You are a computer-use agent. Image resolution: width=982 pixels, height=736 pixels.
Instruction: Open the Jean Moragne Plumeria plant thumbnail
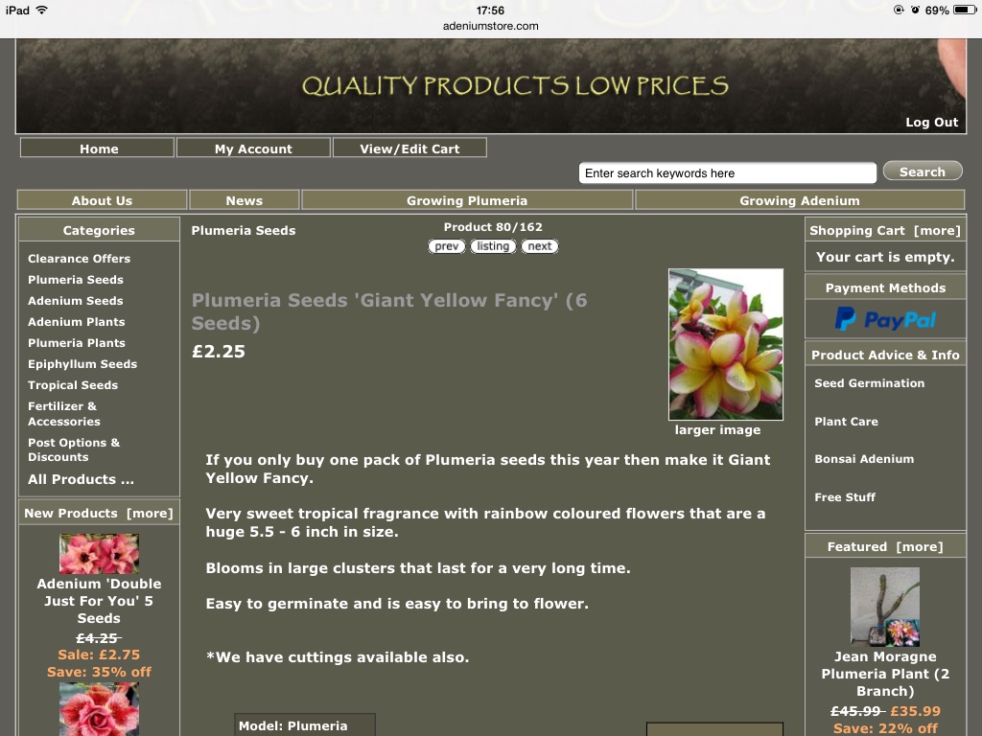(885, 607)
